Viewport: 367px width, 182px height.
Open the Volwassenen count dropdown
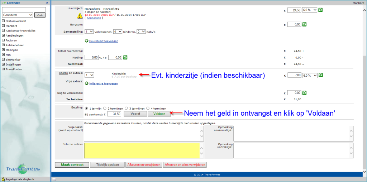(x=89, y=32)
